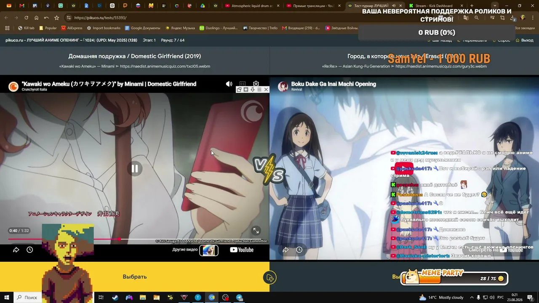Download video via floating toolbar arrow
Image resolution: width=539 pixels, height=303 pixels.
click(253, 90)
